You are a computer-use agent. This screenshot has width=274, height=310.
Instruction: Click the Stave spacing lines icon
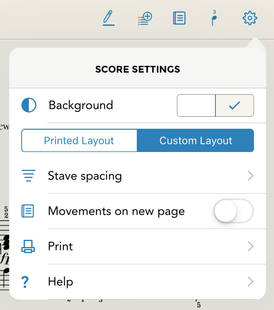29,176
